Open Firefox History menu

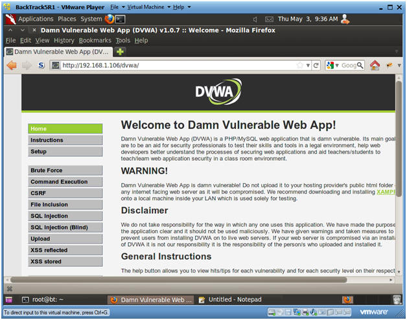click(64, 41)
